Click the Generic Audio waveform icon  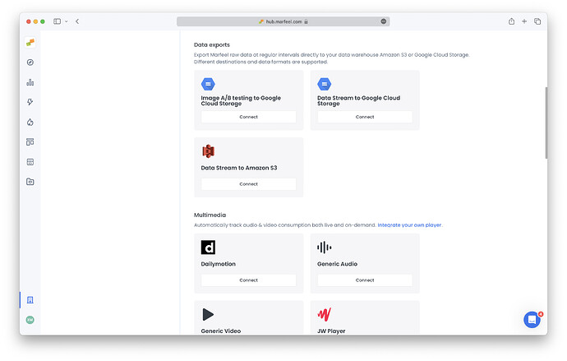click(x=325, y=248)
